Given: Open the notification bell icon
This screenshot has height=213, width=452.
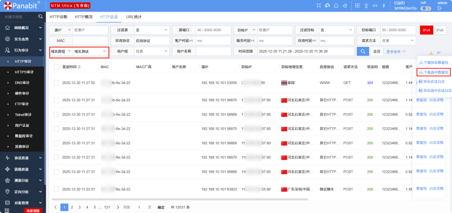Looking at the screenshot, I should (x=336, y=5).
